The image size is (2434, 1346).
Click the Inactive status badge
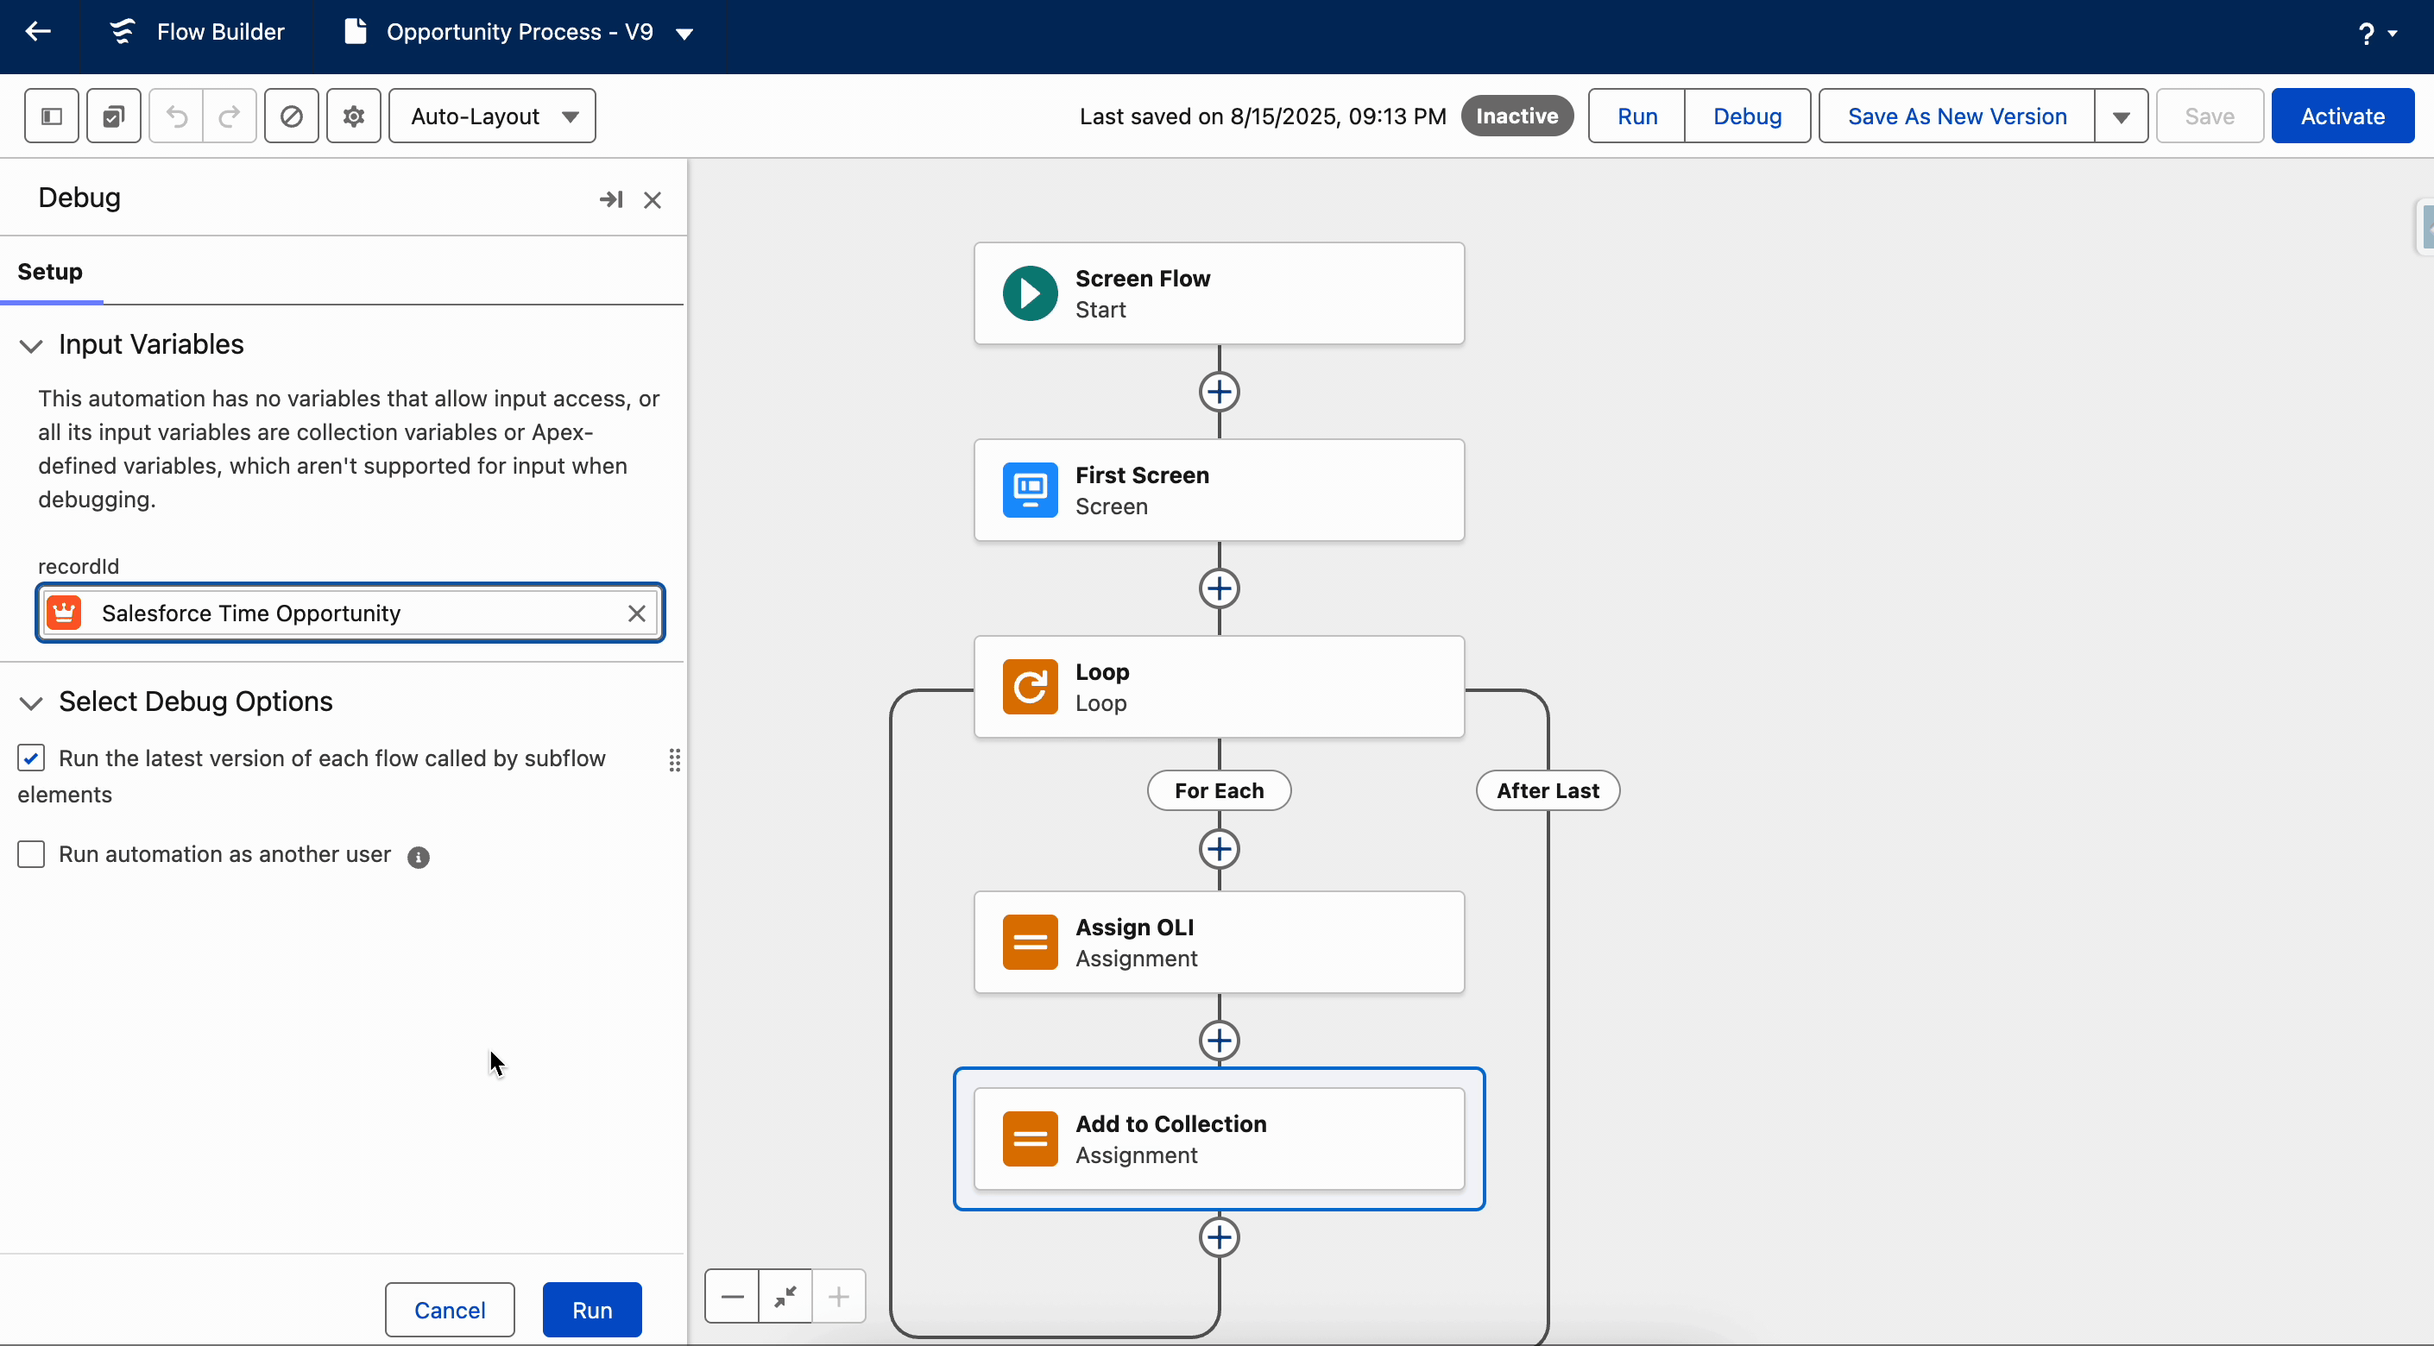point(1517,116)
